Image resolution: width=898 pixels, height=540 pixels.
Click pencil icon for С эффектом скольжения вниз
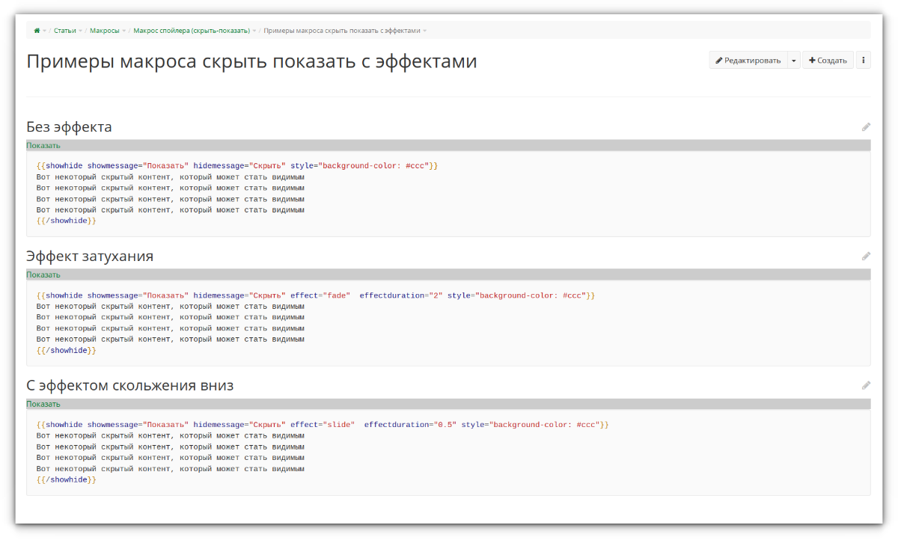(x=866, y=386)
